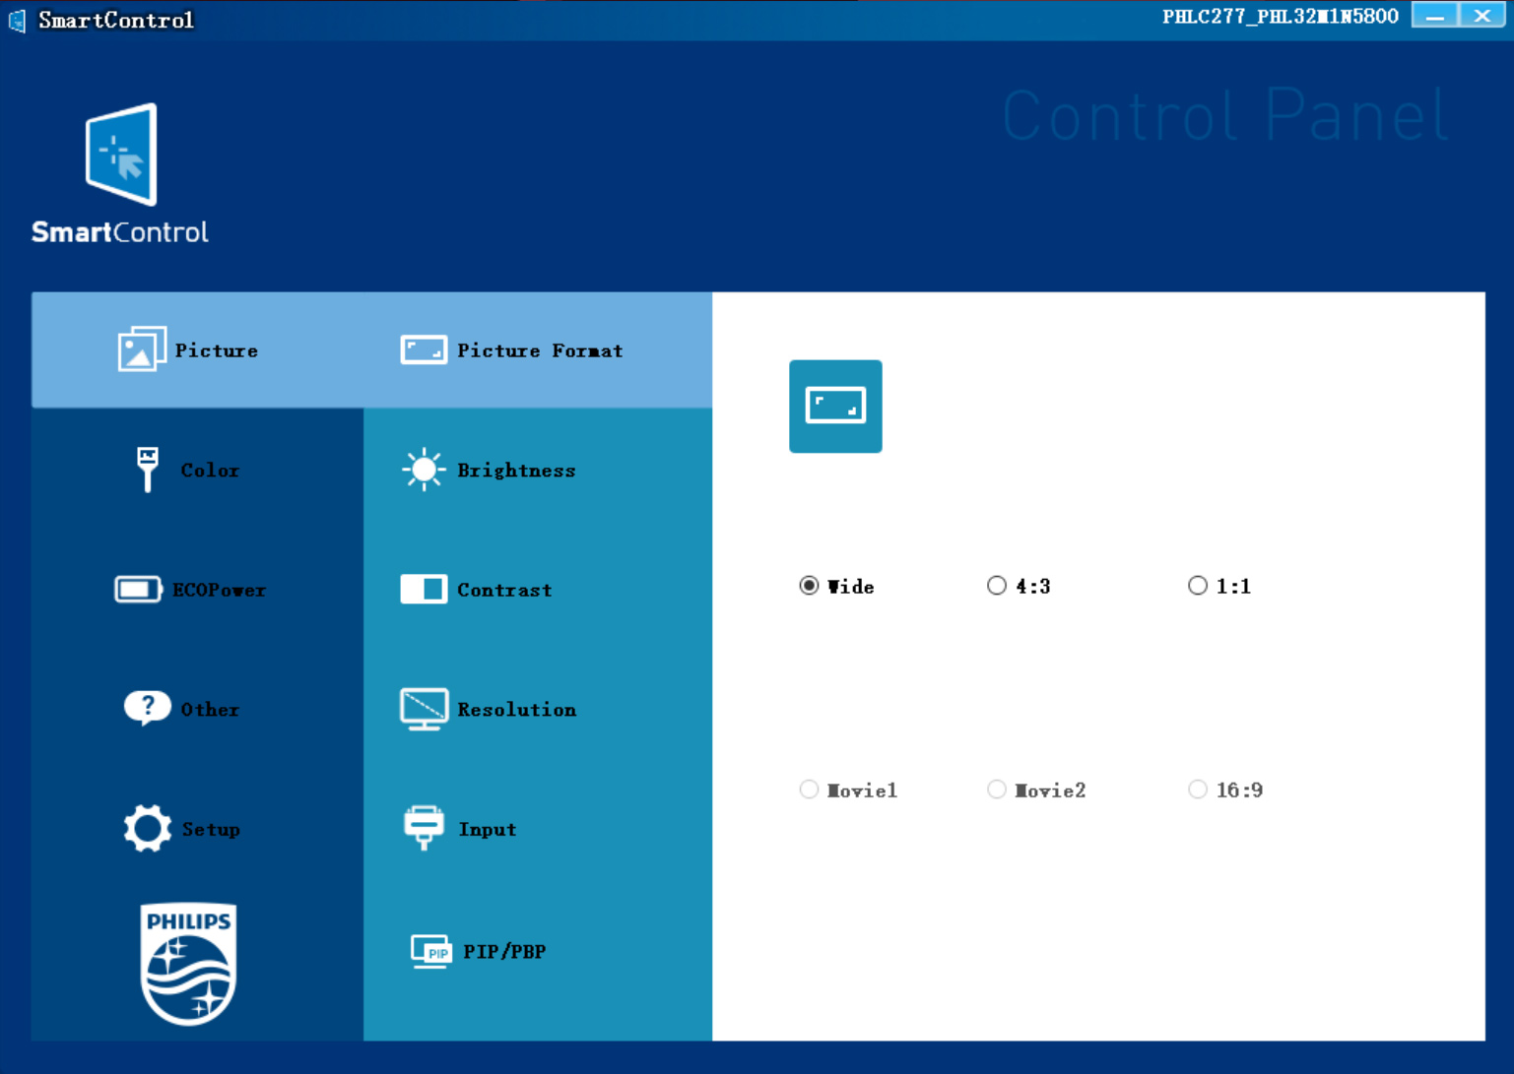Open the Picture menu label
This screenshot has height=1074, width=1514.
pos(217,350)
